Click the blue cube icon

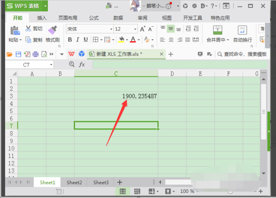point(81,54)
